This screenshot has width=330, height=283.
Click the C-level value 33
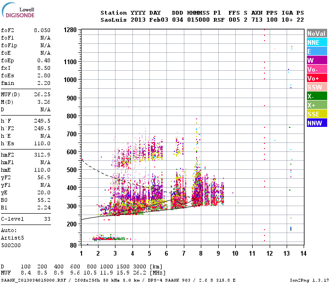[47, 219]
